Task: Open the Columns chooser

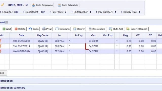Action: tap(64, 29)
